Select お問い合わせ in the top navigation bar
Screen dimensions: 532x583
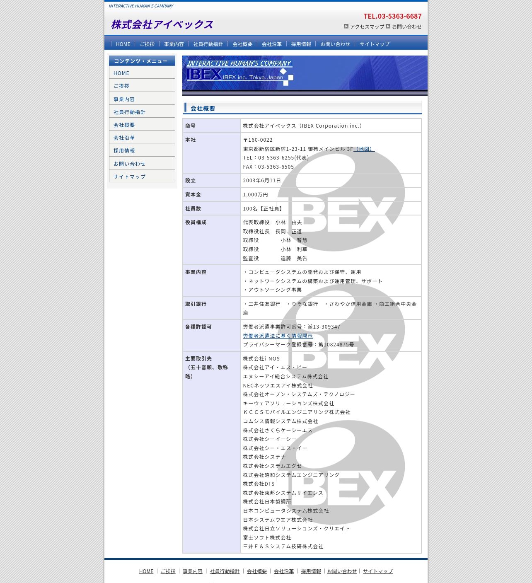pyautogui.click(x=335, y=44)
